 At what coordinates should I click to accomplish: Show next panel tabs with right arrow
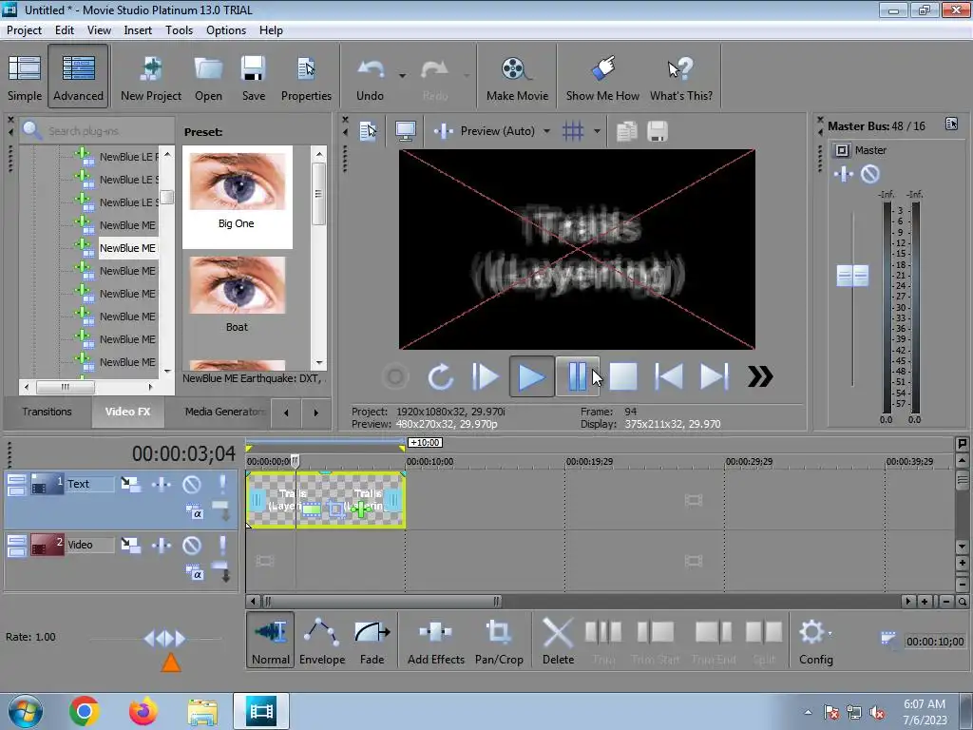315,413
